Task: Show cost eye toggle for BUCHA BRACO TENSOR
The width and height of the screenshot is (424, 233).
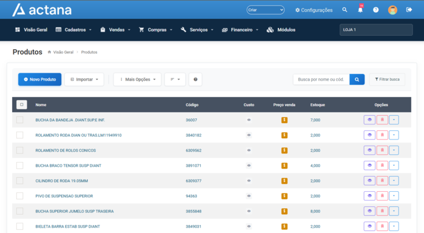Action: coord(249,166)
